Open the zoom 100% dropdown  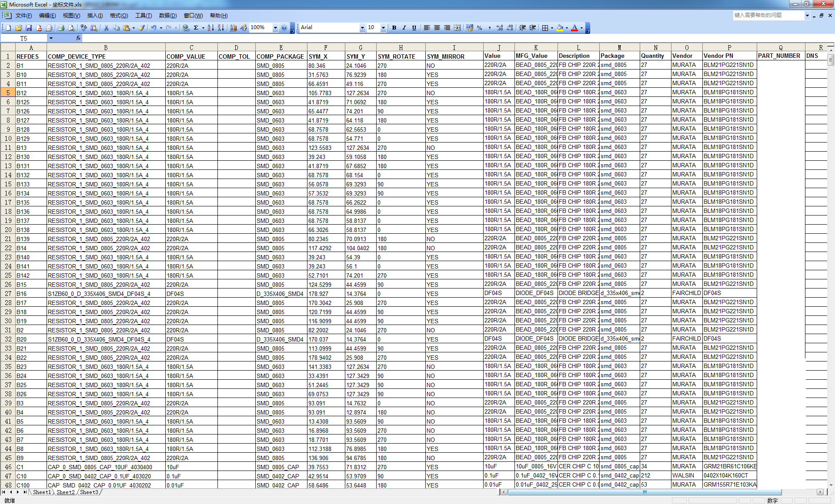tap(275, 28)
